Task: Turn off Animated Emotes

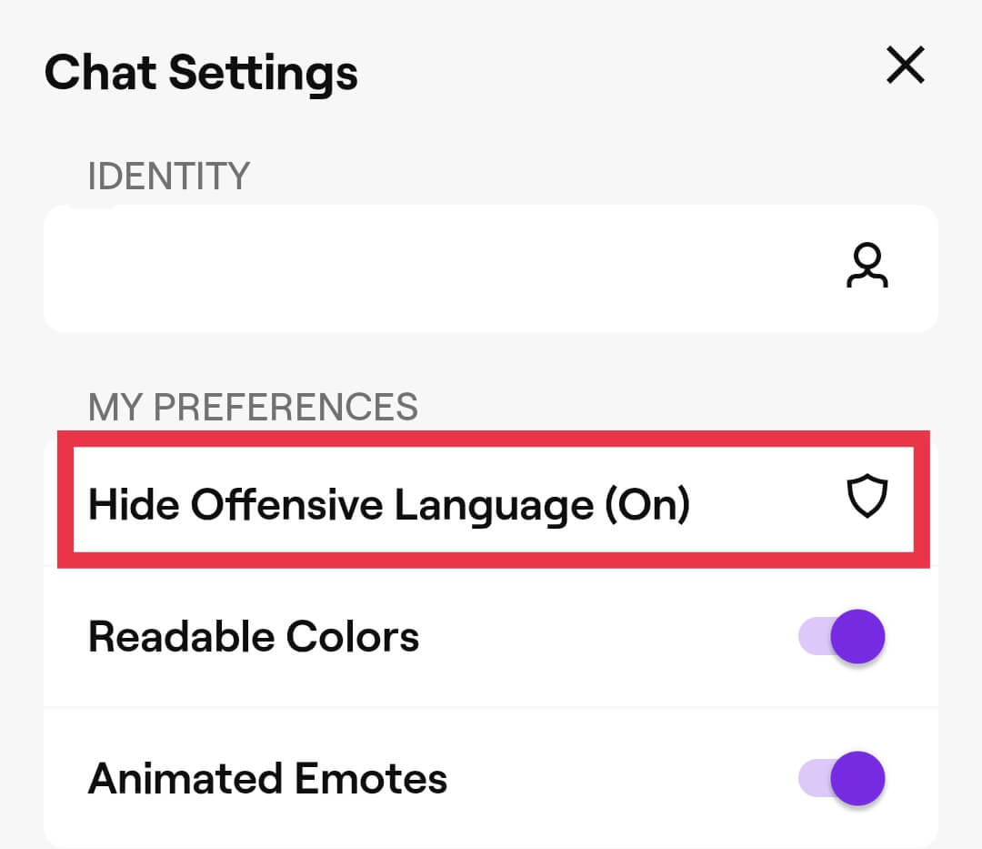Action: point(841,779)
